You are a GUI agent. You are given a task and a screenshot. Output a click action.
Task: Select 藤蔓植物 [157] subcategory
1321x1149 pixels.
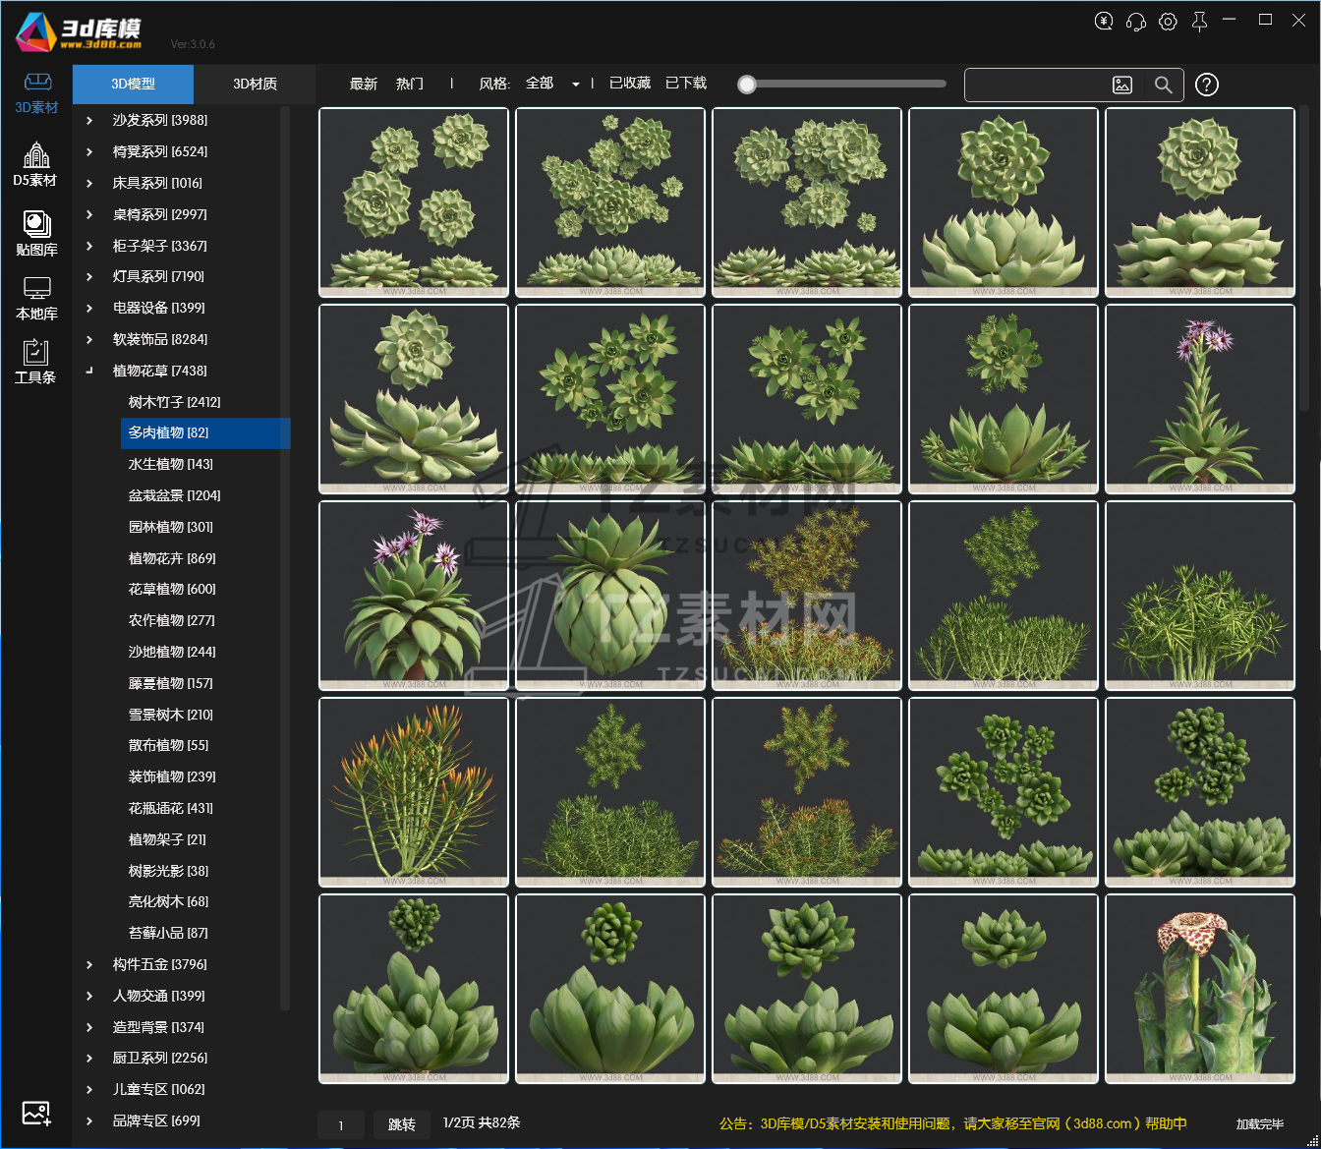(x=170, y=684)
